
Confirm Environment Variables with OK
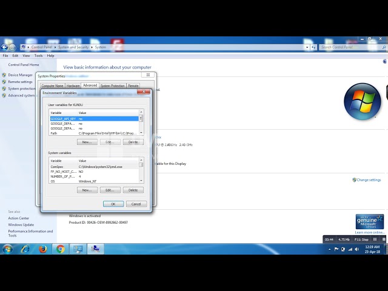tap(113, 204)
